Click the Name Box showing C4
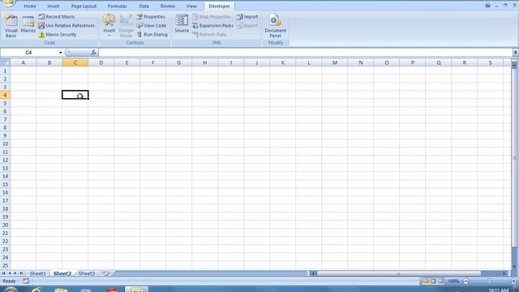This screenshot has width=519, height=292. (29, 53)
